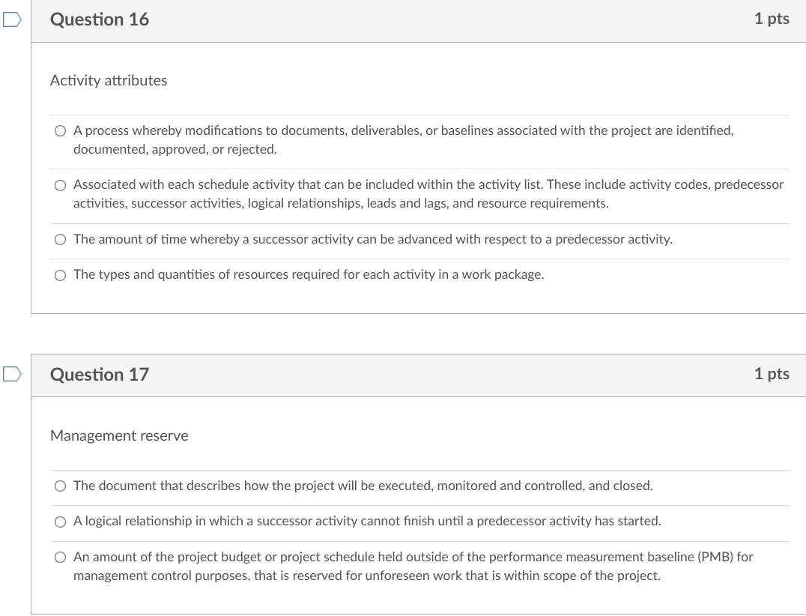Select the 'document that describes how the project' option
Screen dimensions: 806x616
60,486
